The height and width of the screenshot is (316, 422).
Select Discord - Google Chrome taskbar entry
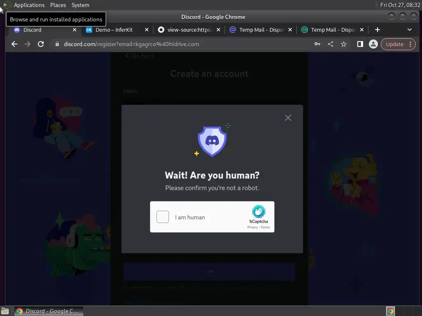(49, 311)
